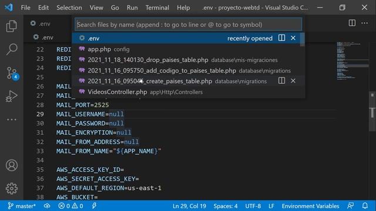Viewport: 376px width, 211px height.
Task: Click MAIL_ENCRYPTION=null line
Action: [94, 132]
